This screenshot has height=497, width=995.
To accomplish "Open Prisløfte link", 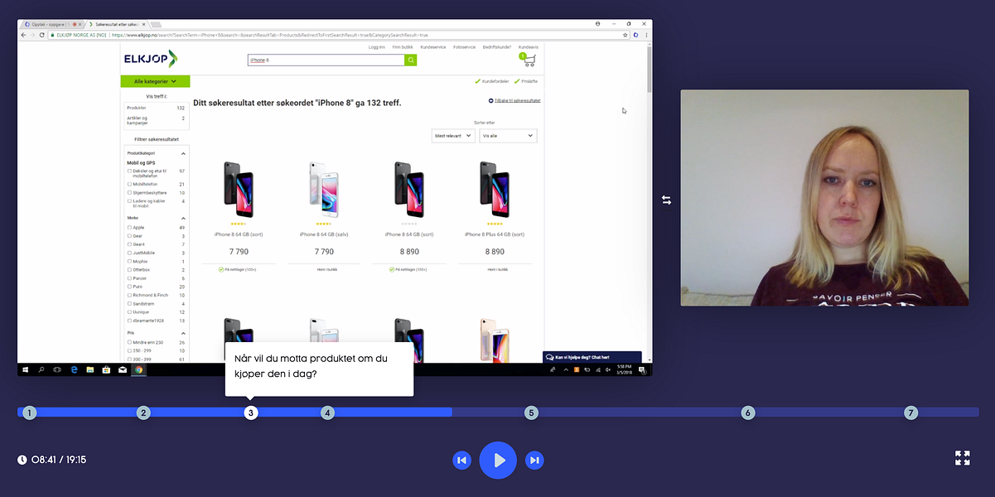I will [525, 81].
